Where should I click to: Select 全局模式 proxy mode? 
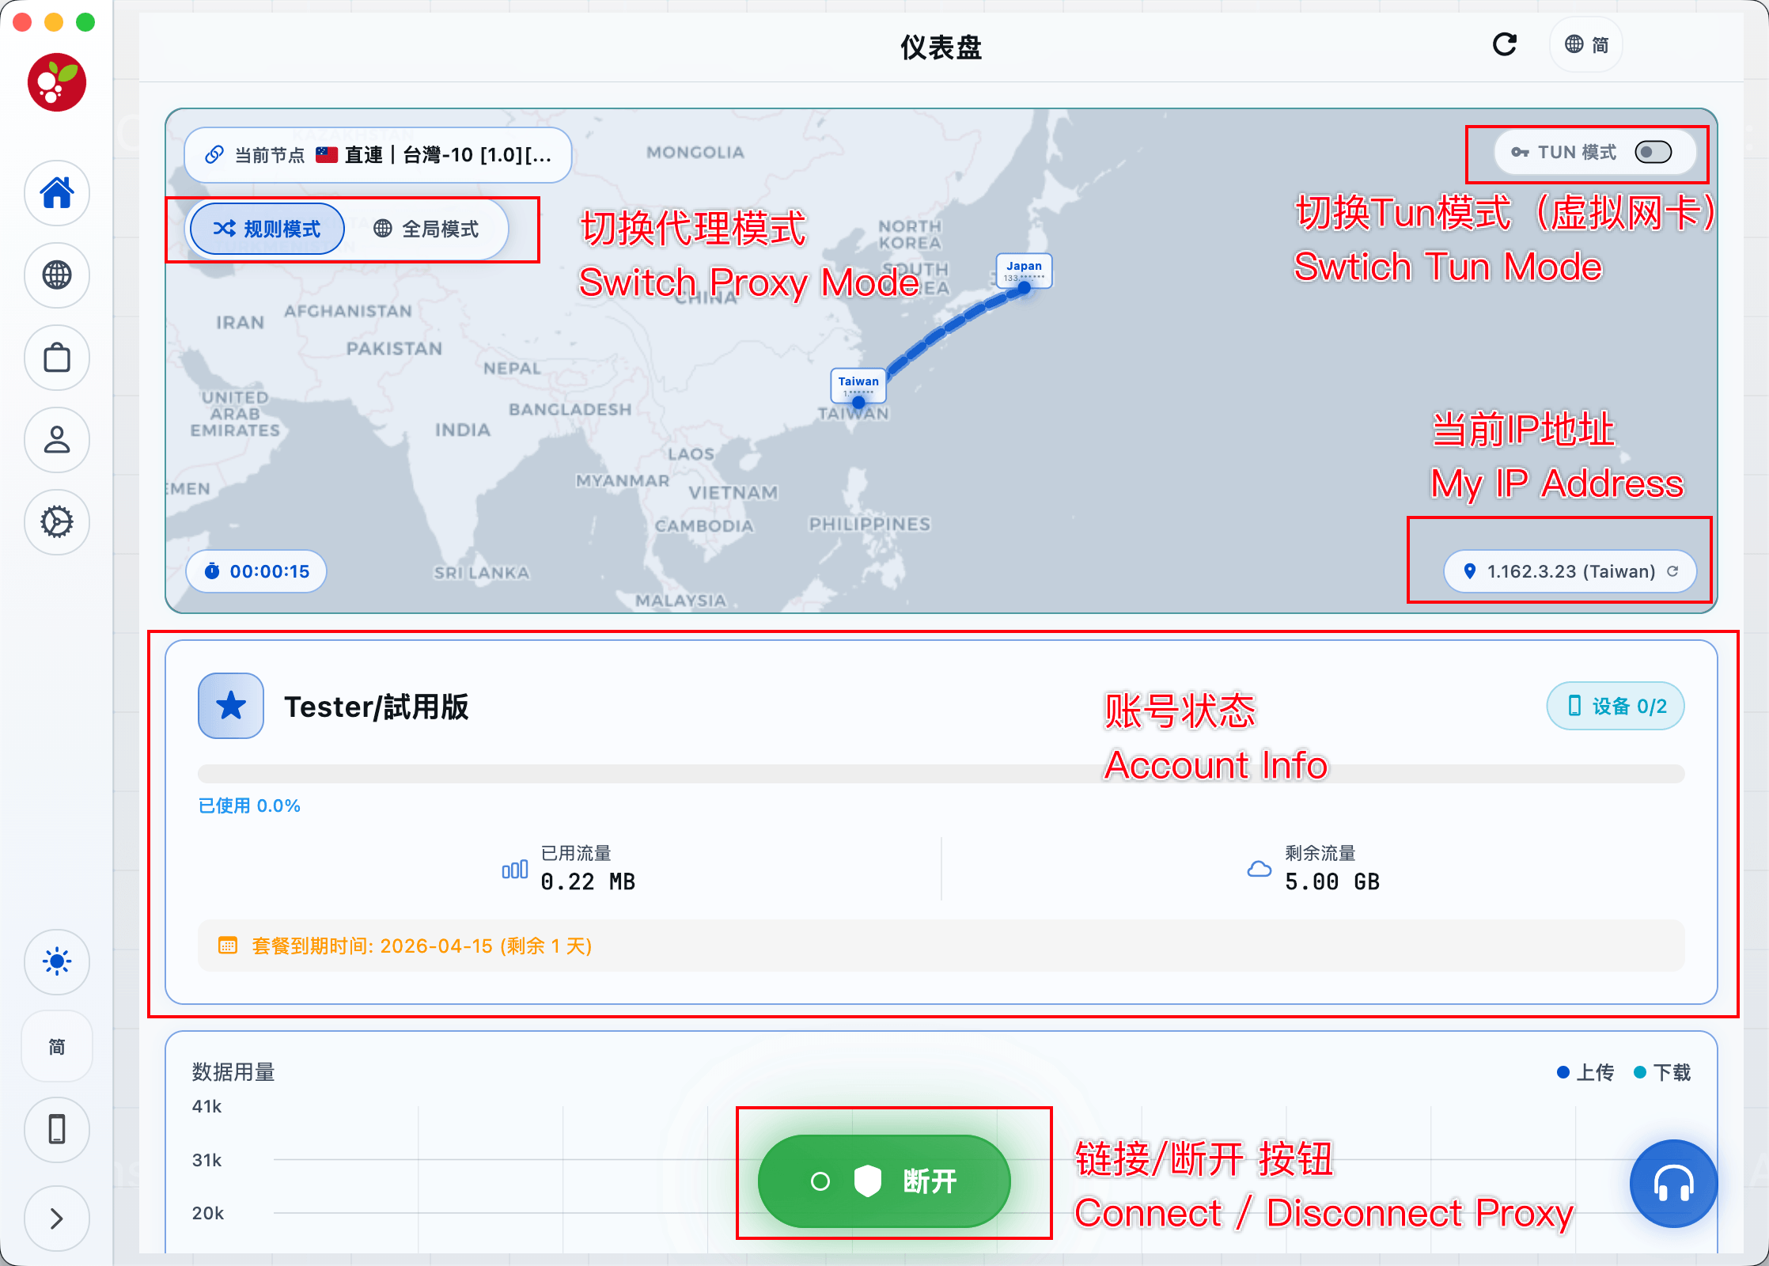coord(426,229)
